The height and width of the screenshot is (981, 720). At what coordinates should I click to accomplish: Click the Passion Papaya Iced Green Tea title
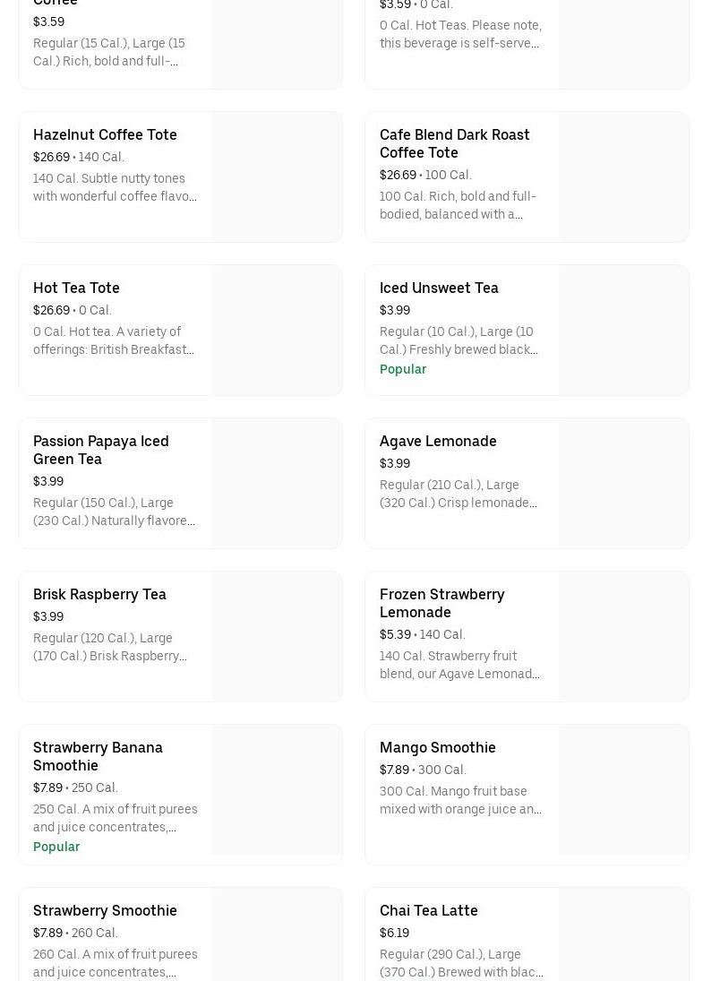coord(100,450)
